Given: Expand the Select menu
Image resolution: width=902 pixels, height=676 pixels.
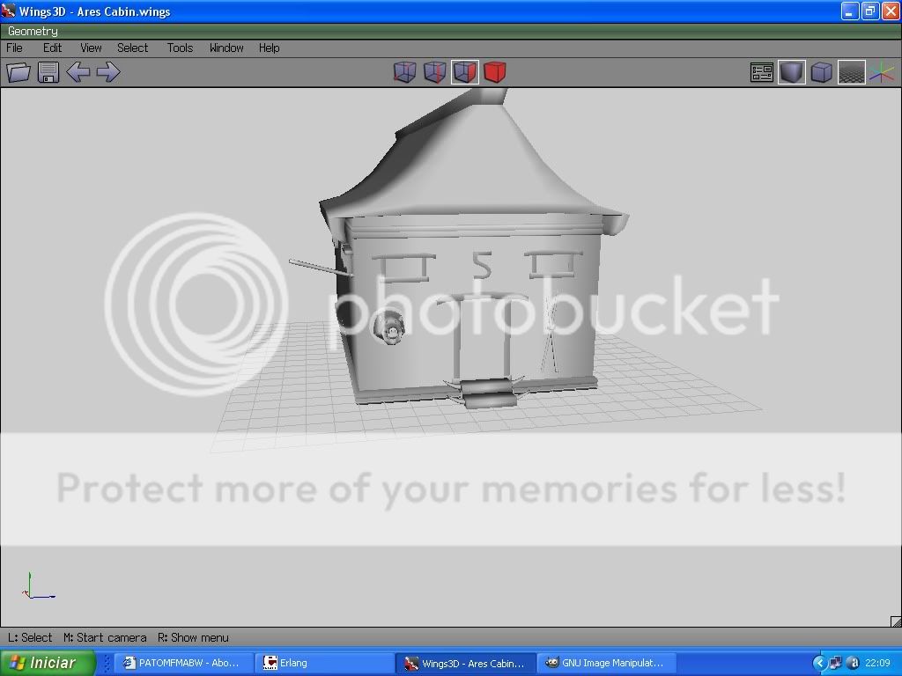Looking at the screenshot, I should click(132, 48).
